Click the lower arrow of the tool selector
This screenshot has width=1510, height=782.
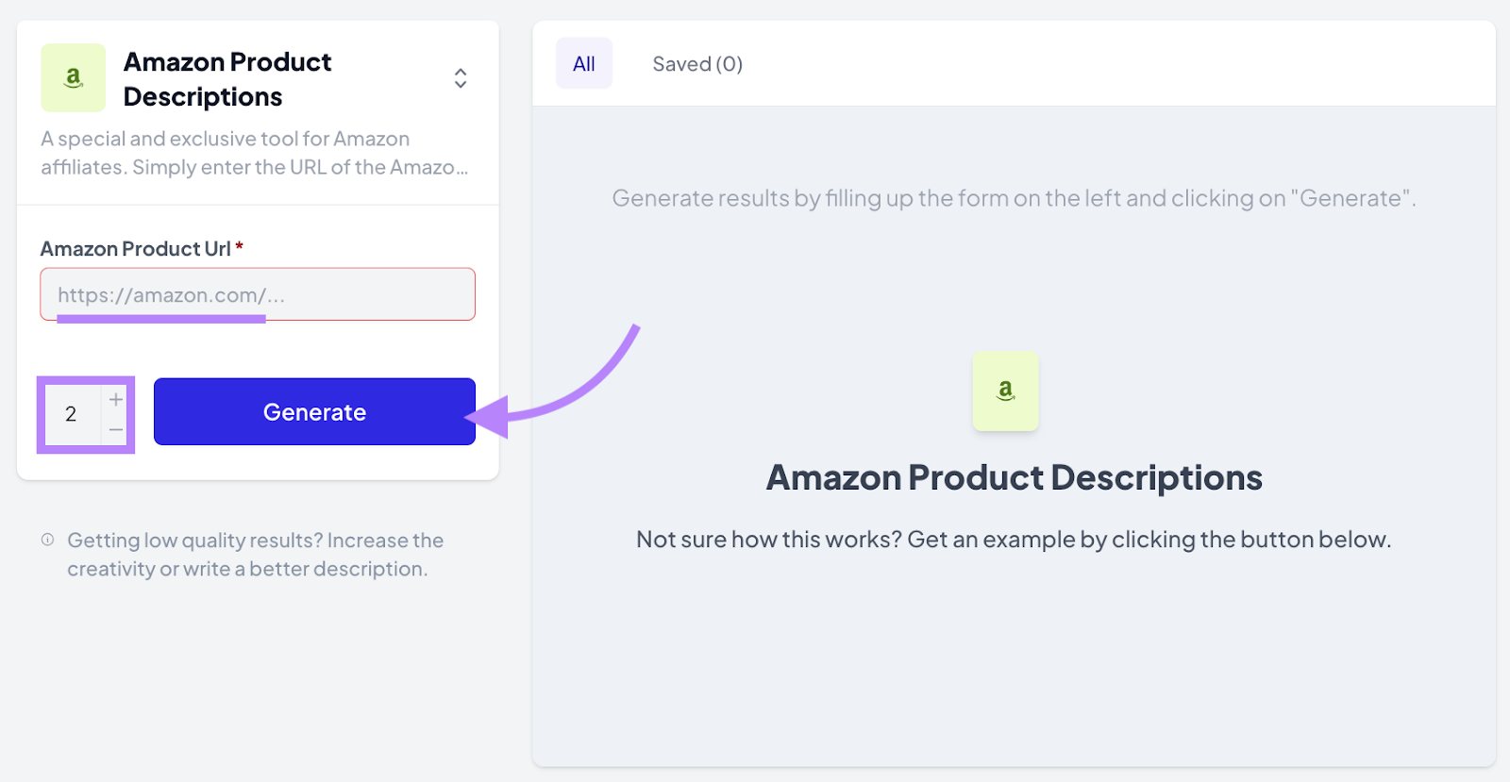(461, 85)
